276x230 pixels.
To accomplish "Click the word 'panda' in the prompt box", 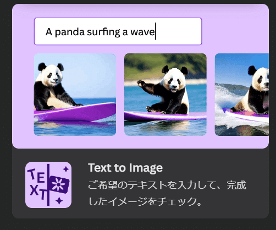I will tap(70, 32).
